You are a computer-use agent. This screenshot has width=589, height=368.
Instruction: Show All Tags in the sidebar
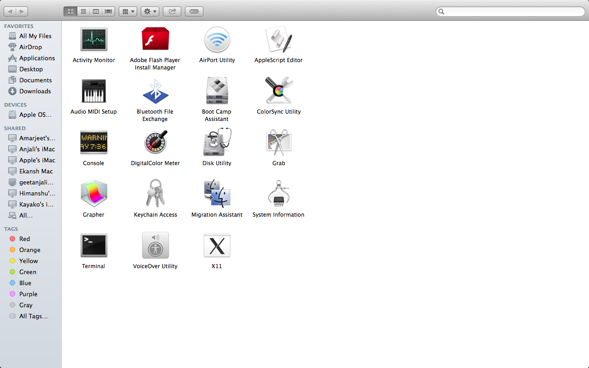(30, 316)
